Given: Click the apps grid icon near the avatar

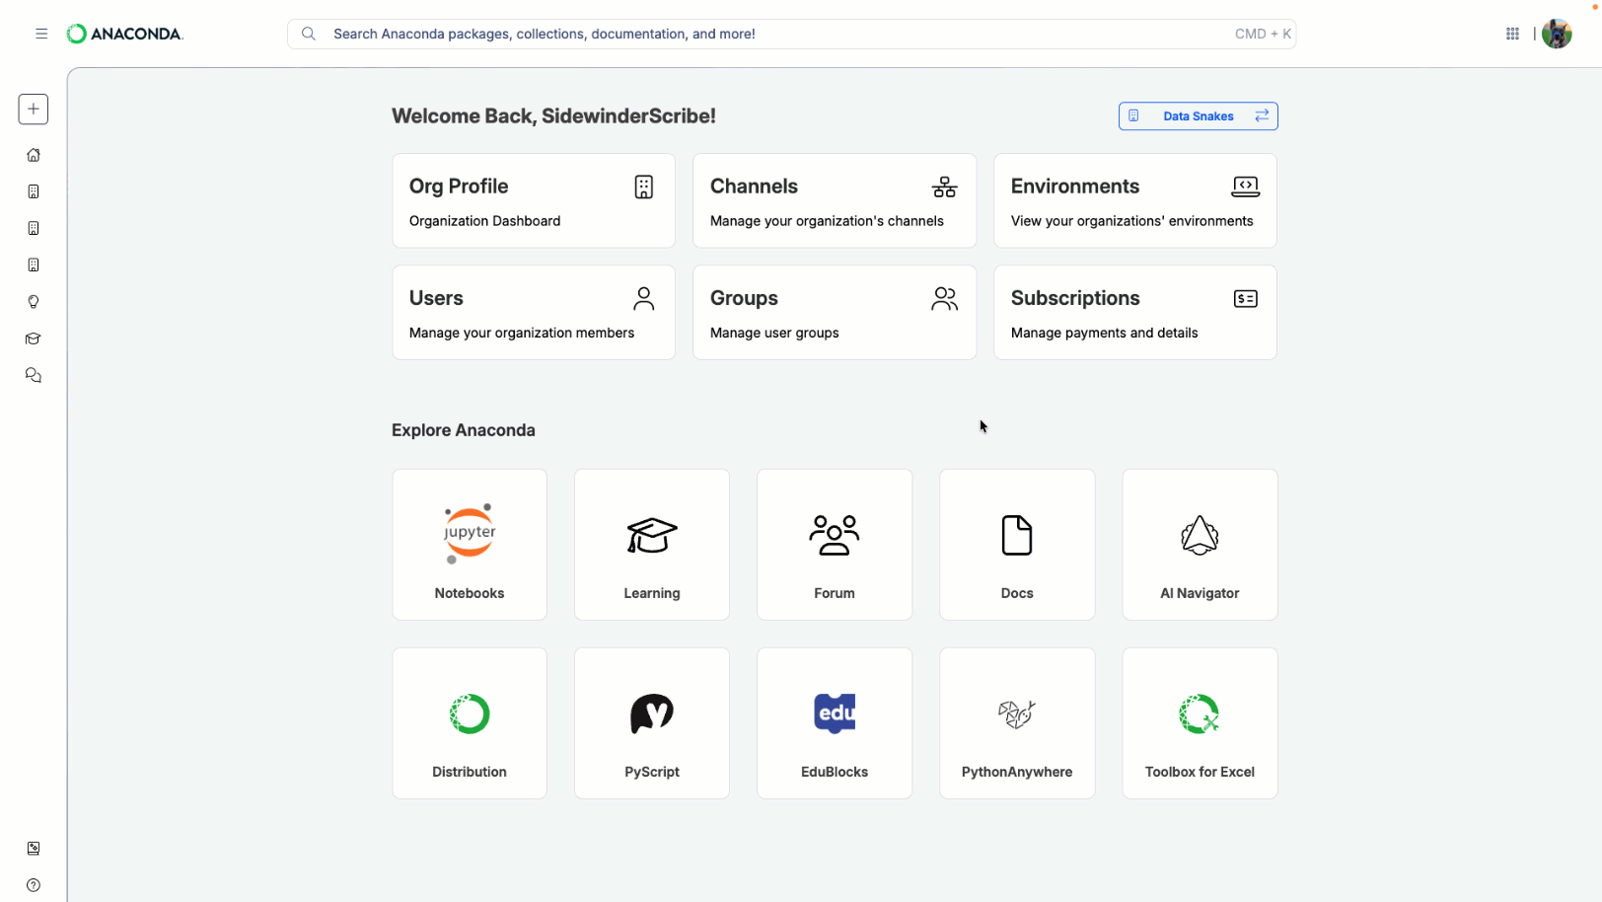Looking at the screenshot, I should tap(1512, 33).
